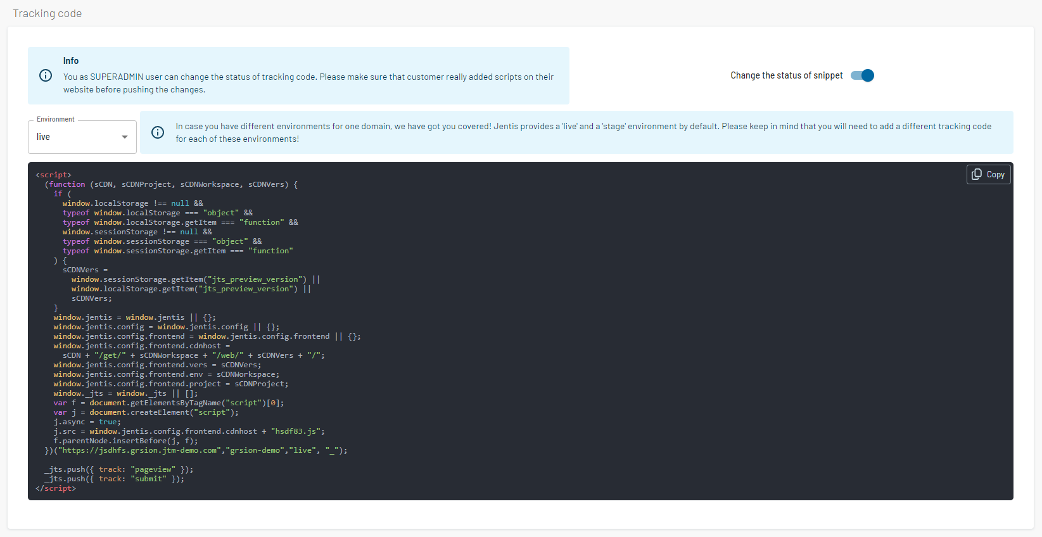Click the closing script tag in the code

tap(56, 488)
